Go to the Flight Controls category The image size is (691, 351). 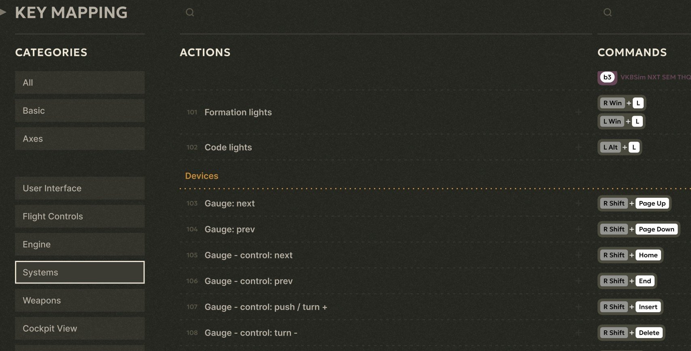point(80,216)
